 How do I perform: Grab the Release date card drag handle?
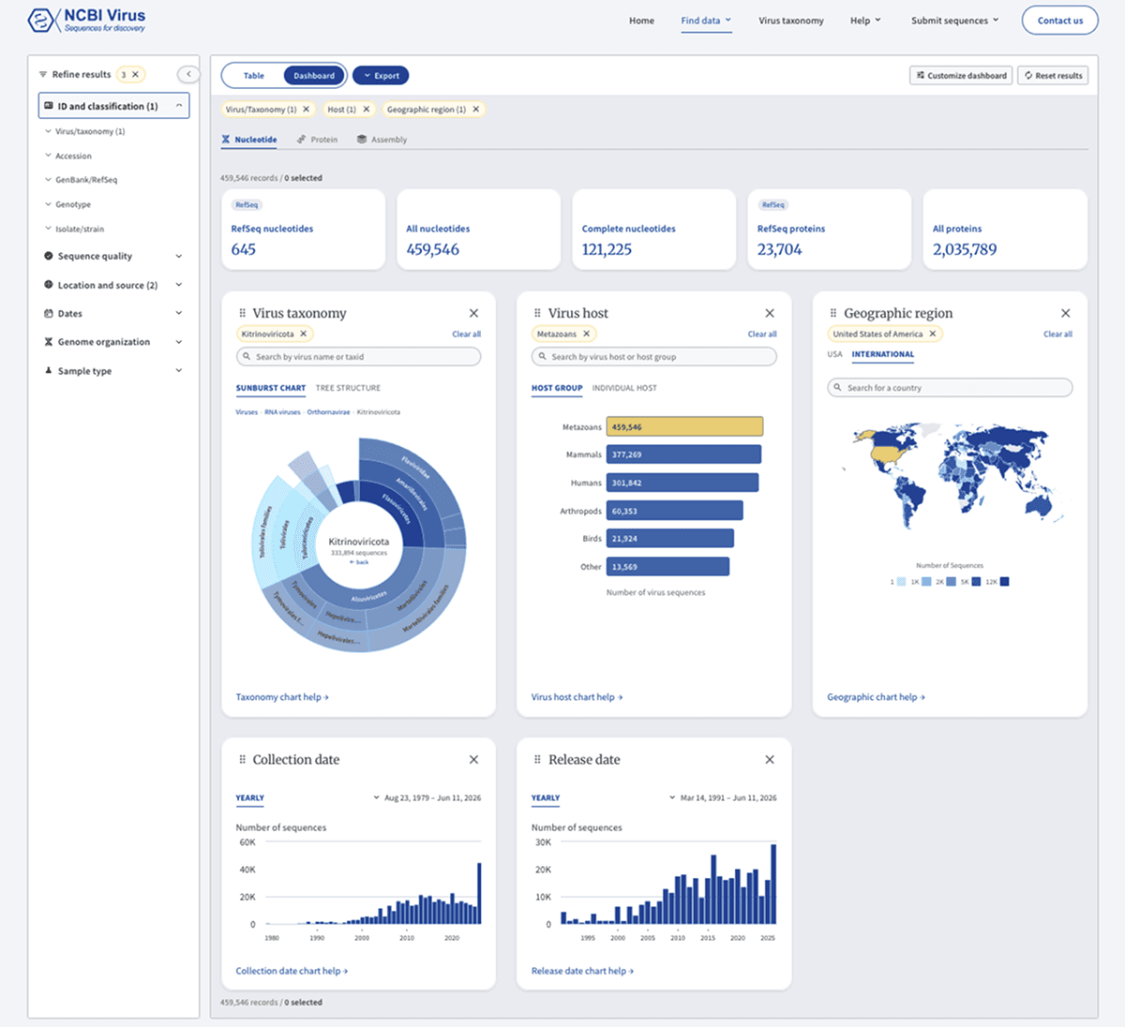(537, 760)
